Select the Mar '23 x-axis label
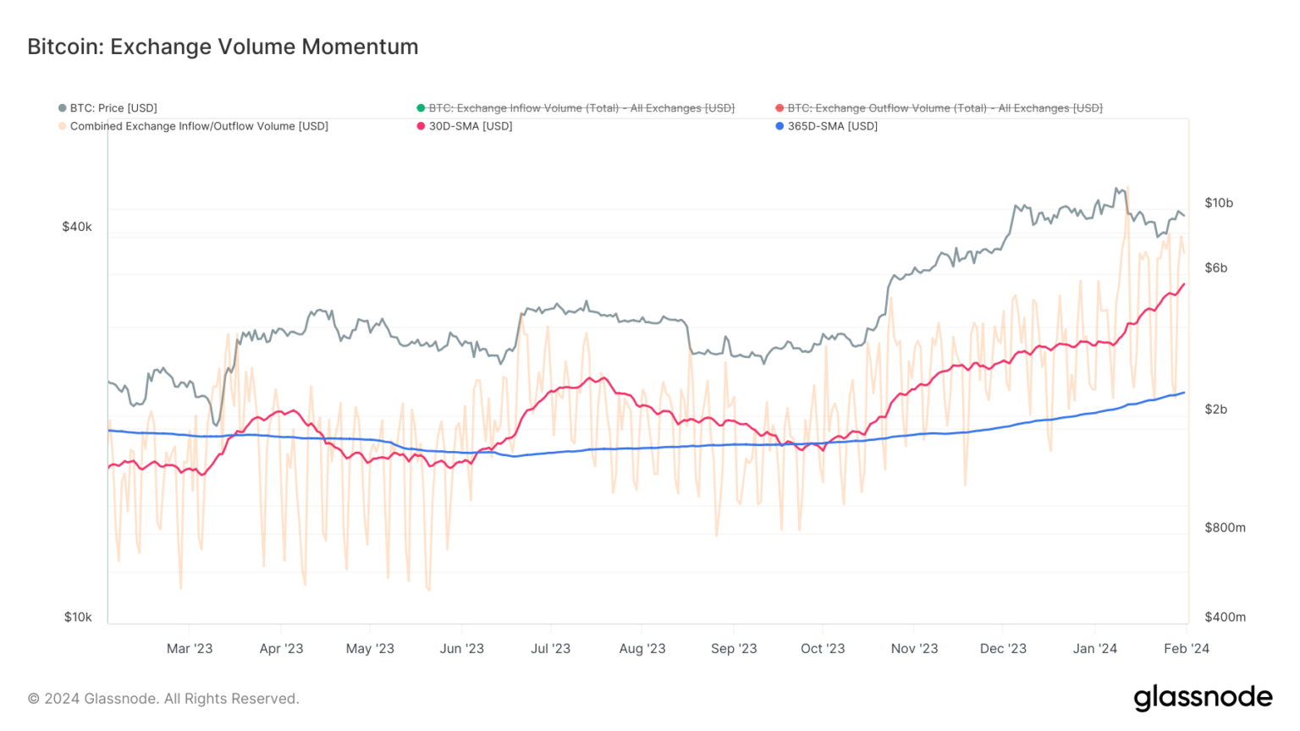Viewport: 1300px width, 731px height. [190, 649]
